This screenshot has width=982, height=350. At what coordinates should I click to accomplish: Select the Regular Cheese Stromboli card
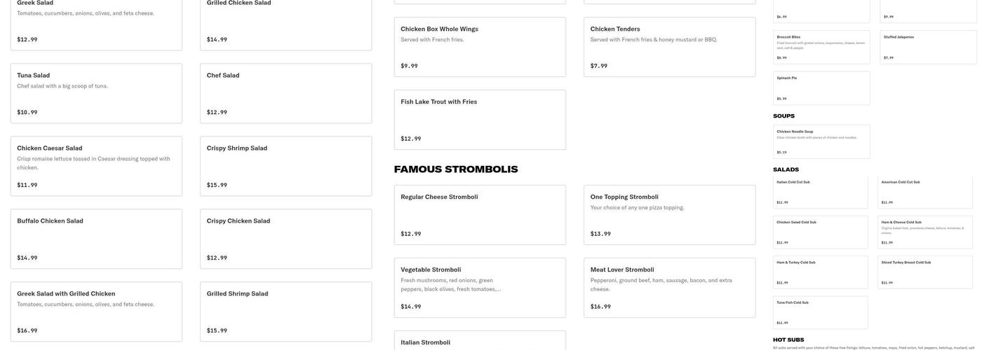pyautogui.click(x=480, y=216)
